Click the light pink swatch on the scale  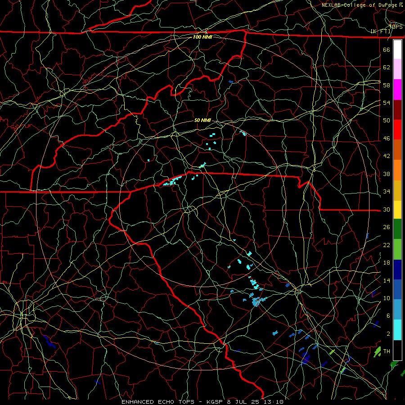pos(397,69)
